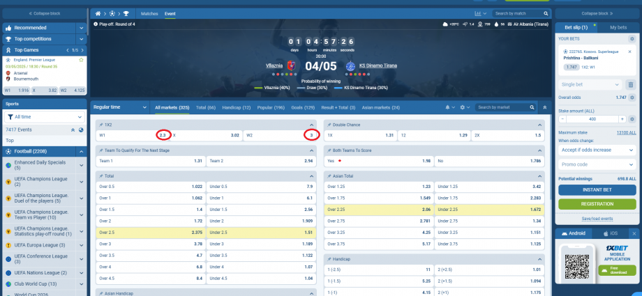Open Regular time dropdown
This screenshot has width=642, height=296.
click(x=120, y=107)
